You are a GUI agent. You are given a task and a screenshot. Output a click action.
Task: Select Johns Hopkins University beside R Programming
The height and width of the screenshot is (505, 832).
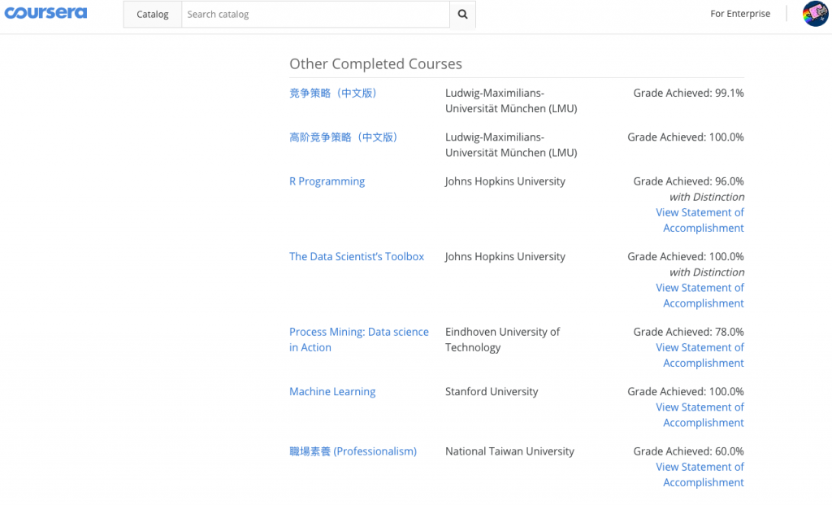point(505,181)
